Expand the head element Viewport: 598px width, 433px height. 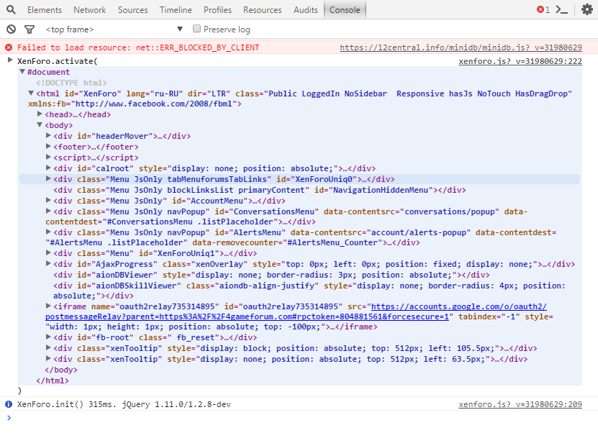coord(40,114)
